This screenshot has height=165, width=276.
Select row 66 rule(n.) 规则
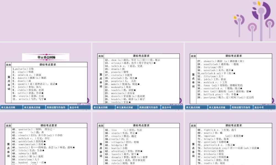[120, 163]
